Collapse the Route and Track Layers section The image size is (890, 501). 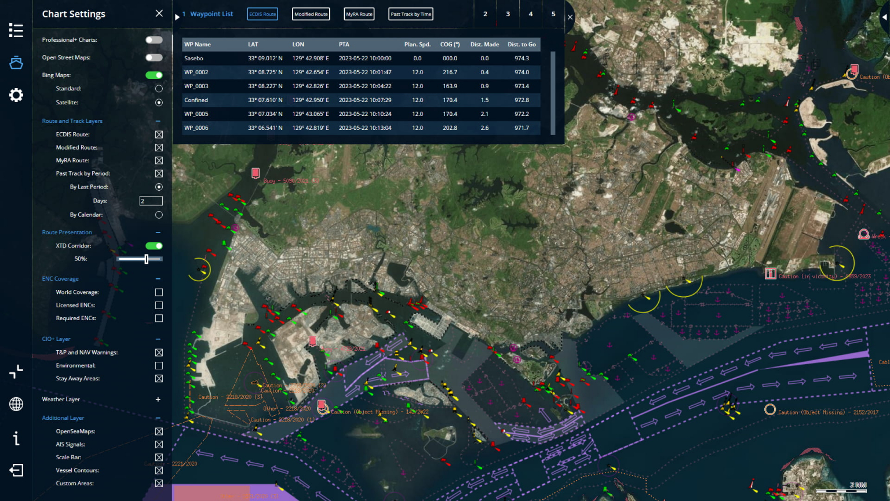pyautogui.click(x=157, y=121)
